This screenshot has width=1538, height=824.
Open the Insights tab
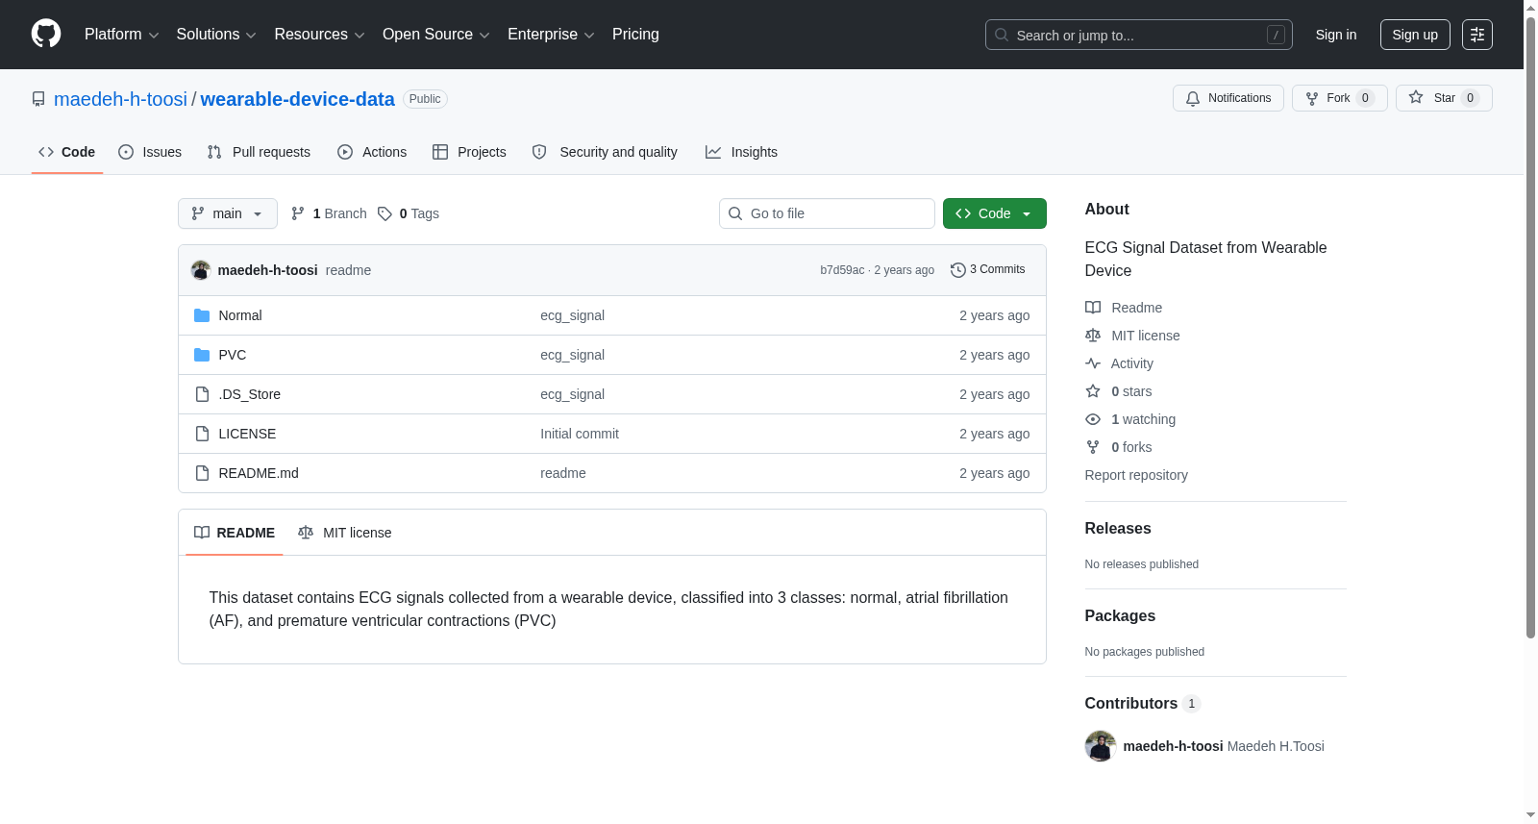point(741,152)
